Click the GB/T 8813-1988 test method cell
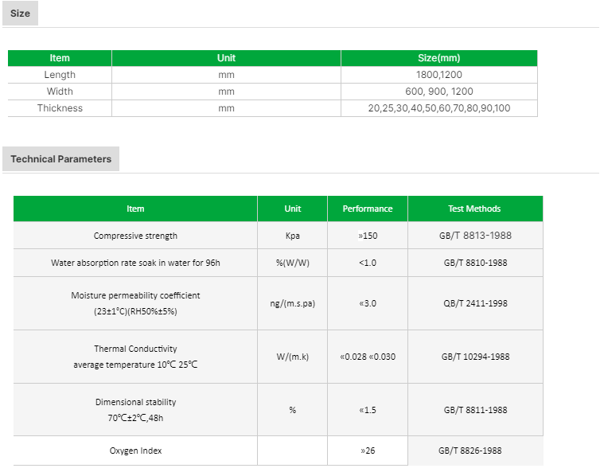Image resolution: width=604 pixels, height=476 pixels. point(475,236)
